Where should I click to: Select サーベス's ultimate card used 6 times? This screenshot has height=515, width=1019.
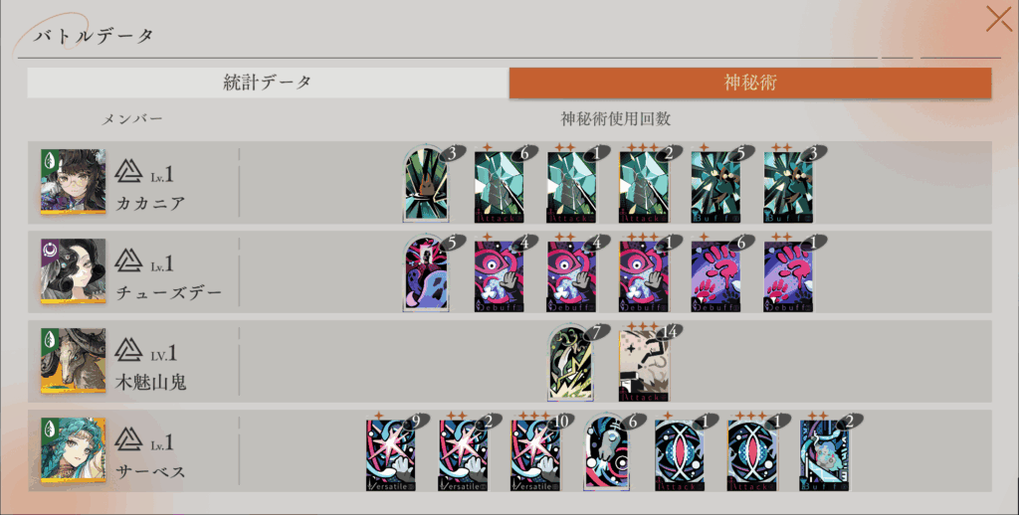606,453
